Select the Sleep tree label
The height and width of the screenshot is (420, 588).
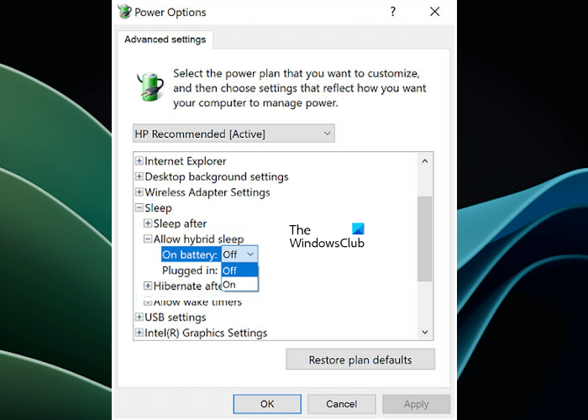pyautogui.click(x=158, y=208)
